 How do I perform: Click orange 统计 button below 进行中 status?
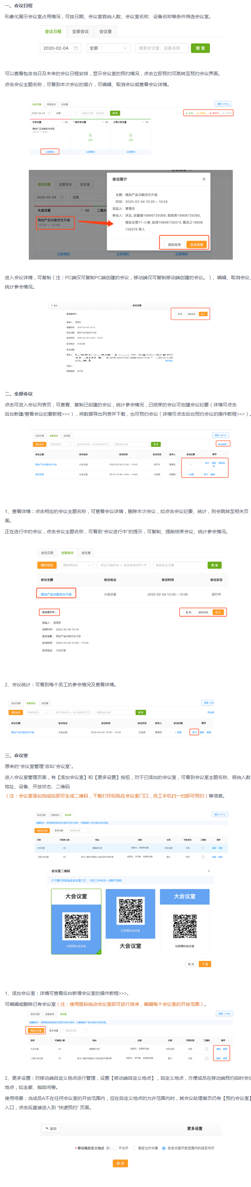218,612
